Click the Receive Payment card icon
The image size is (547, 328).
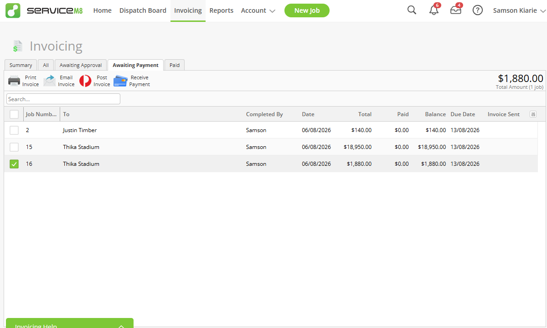120,81
